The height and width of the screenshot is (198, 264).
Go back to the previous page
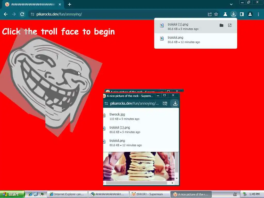[x=6, y=14]
